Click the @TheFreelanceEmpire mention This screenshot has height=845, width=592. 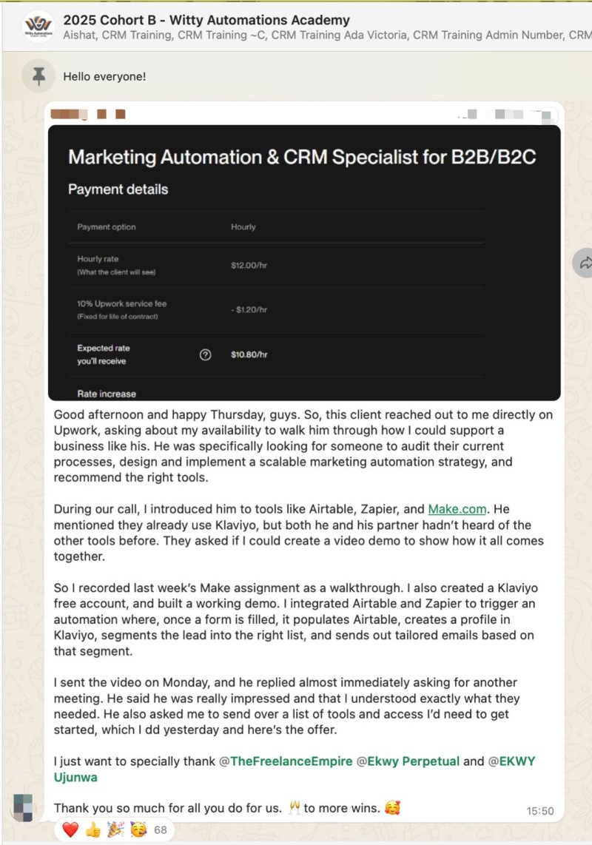click(x=286, y=761)
